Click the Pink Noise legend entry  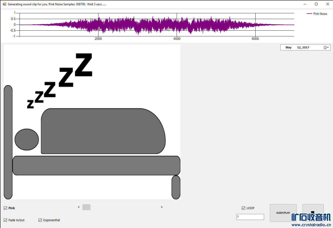[x=317, y=14]
